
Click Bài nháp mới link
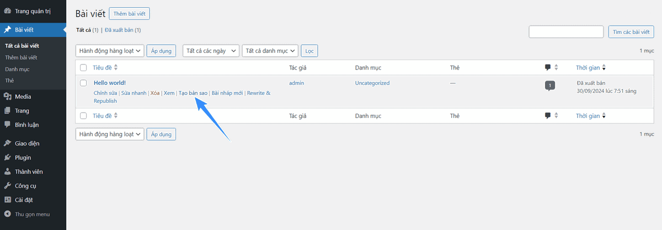click(x=227, y=93)
